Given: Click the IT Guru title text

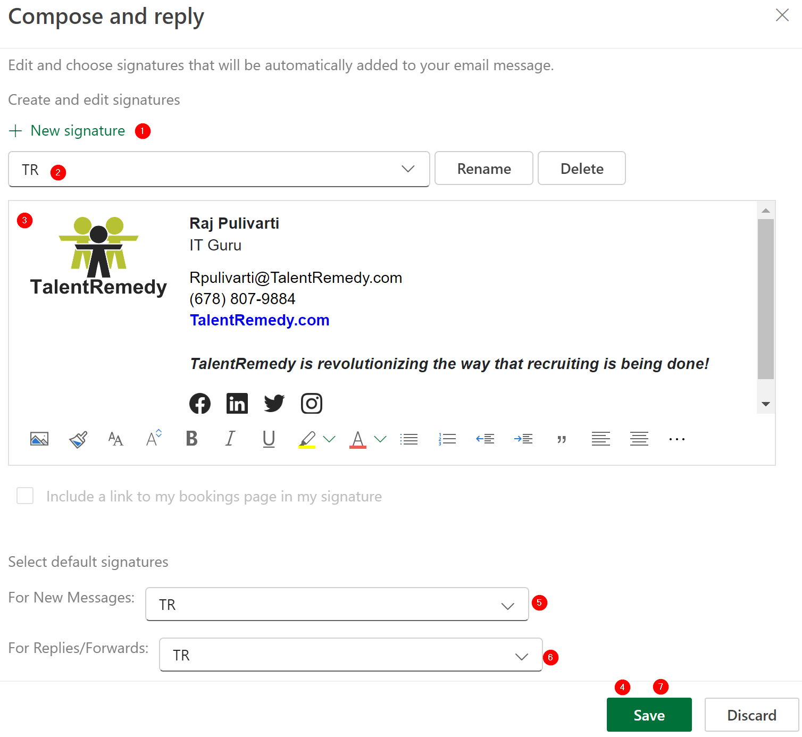Looking at the screenshot, I should pyautogui.click(x=215, y=245).
